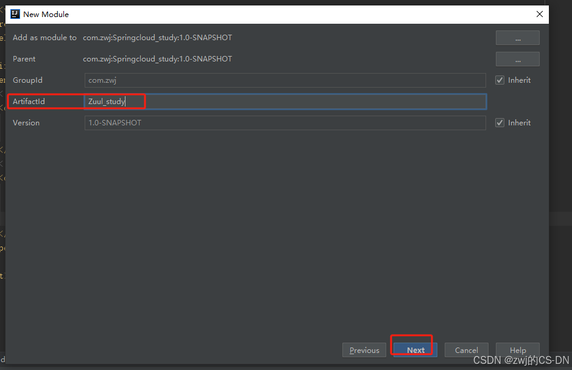Viewport: 572px width, 370px height.
Task: Toggle Inherit checkbox for GroupId
Action: coord(500,80)
